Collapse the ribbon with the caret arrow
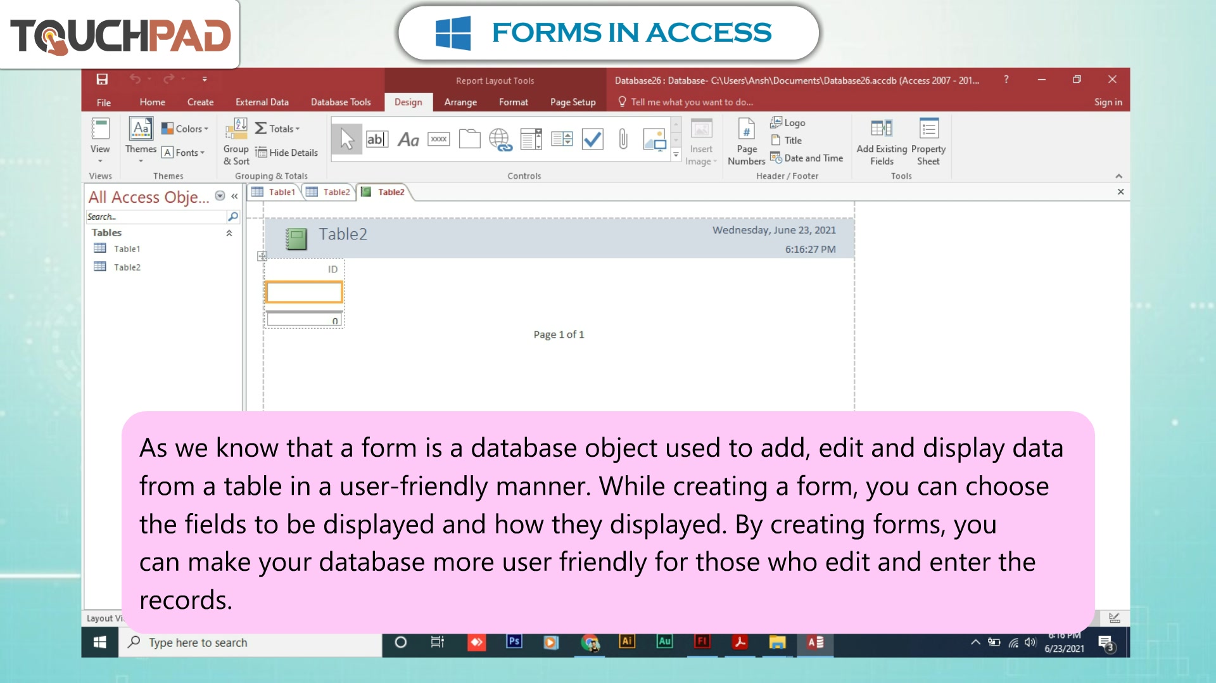Image resolution: width=1216 pixels, height=683 pixels. coord(1118,176)
